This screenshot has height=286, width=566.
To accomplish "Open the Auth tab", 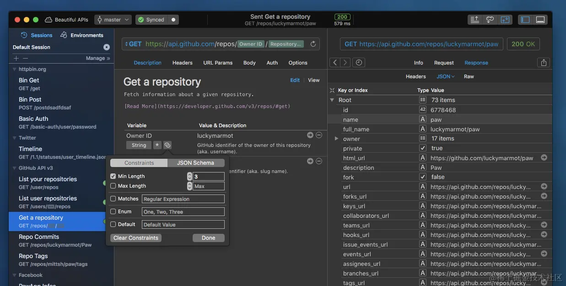I will click(272, 63).
